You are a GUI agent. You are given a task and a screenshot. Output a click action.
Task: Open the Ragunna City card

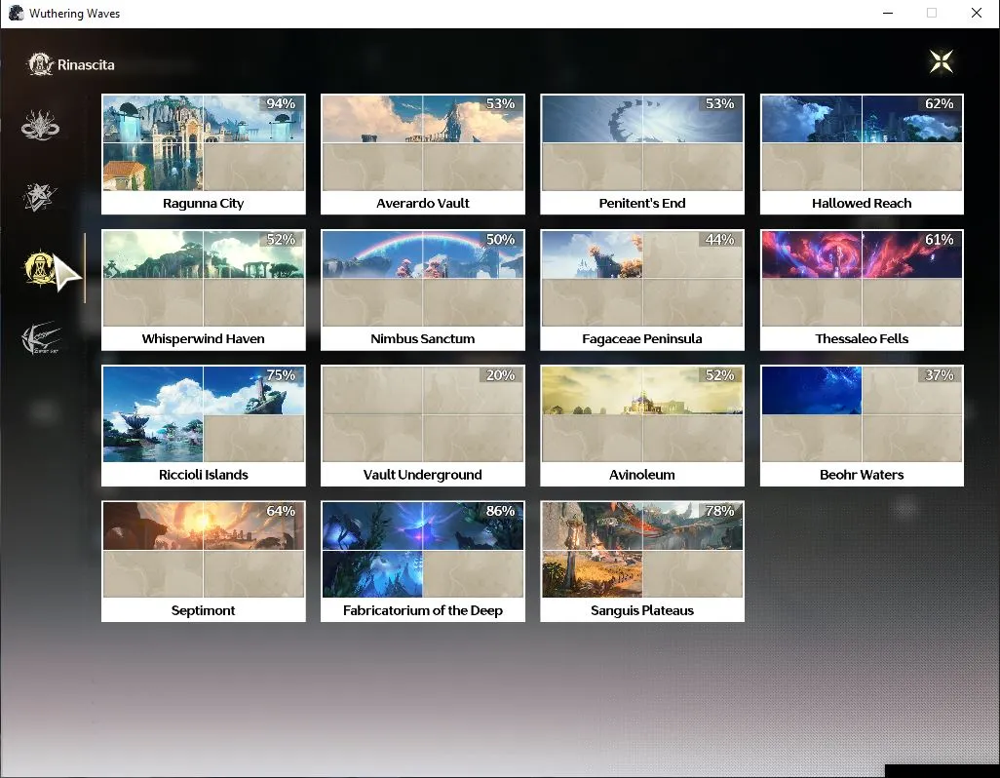(x=204, y=154)
